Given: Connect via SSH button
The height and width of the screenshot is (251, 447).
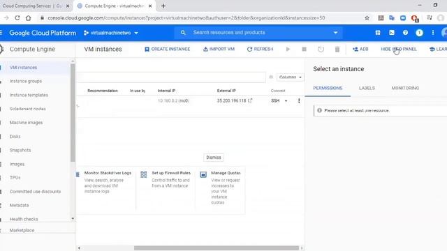Looking at the screenshot, I should coord(275,100).
